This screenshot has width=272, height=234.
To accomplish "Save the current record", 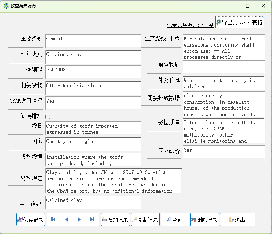I will coord(31,220).
